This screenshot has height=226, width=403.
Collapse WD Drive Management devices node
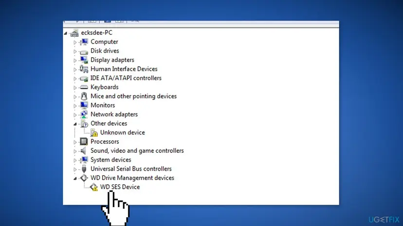[75, 178]
